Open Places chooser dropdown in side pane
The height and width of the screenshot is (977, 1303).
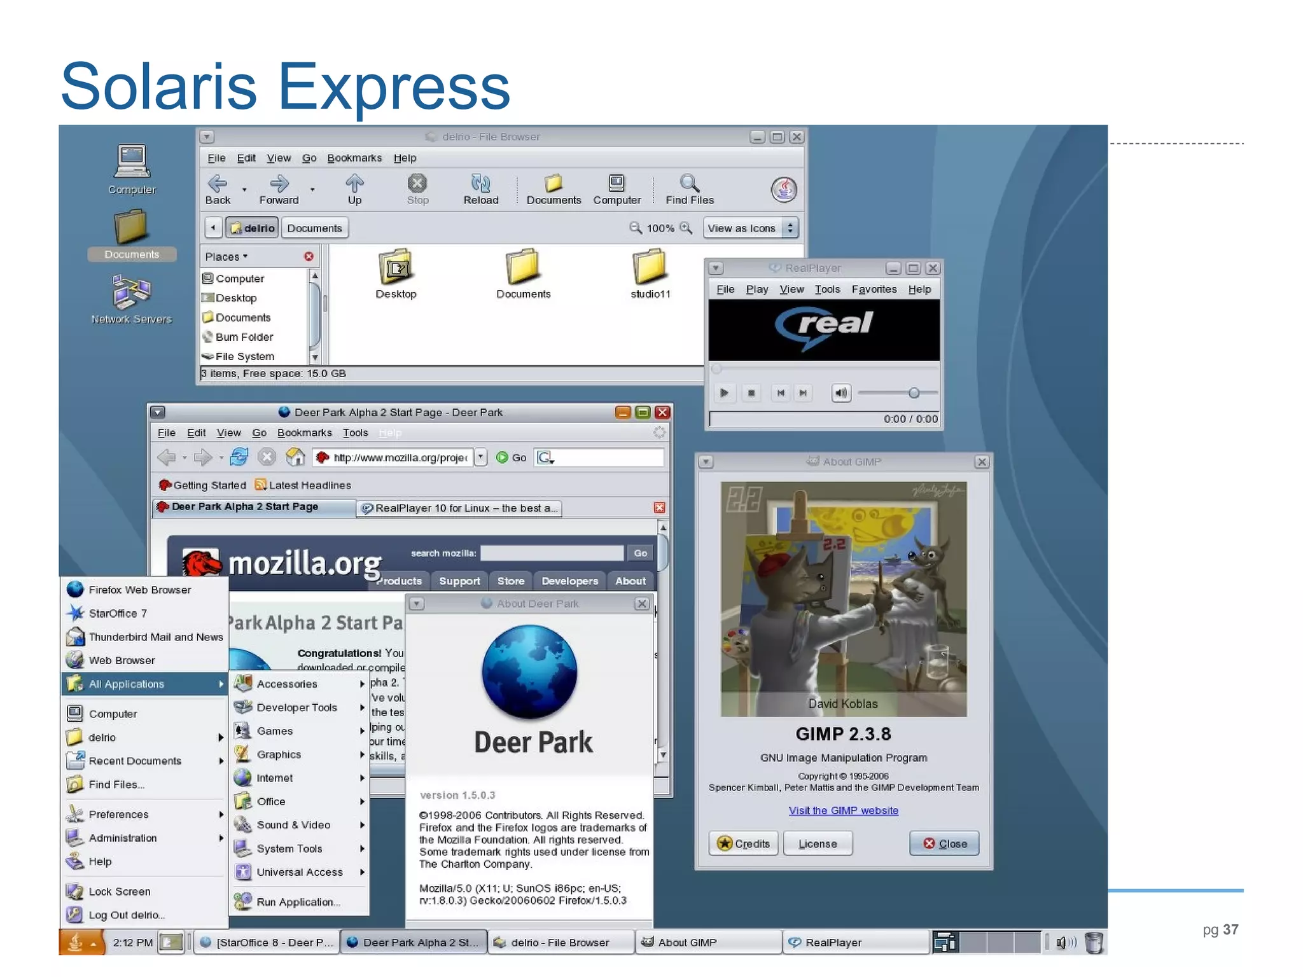coord(226,256)
